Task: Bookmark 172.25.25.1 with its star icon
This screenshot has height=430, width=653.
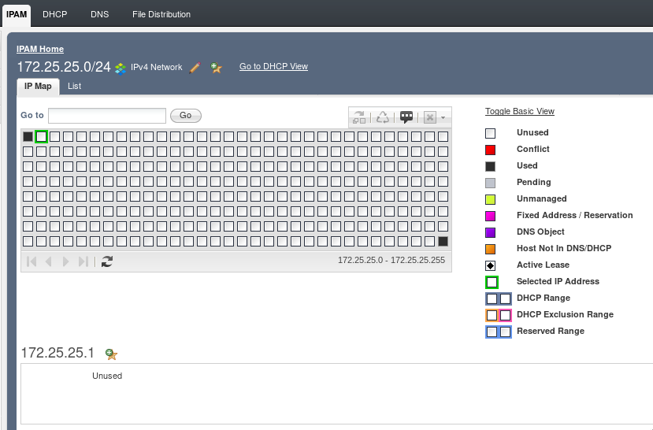Action: tap(111, 354)
